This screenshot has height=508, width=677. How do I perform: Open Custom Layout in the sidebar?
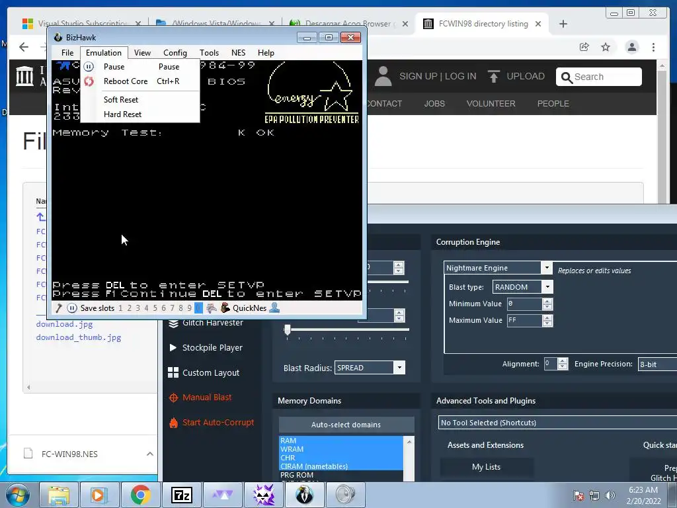pyautogui.click(x=204, y=373)
